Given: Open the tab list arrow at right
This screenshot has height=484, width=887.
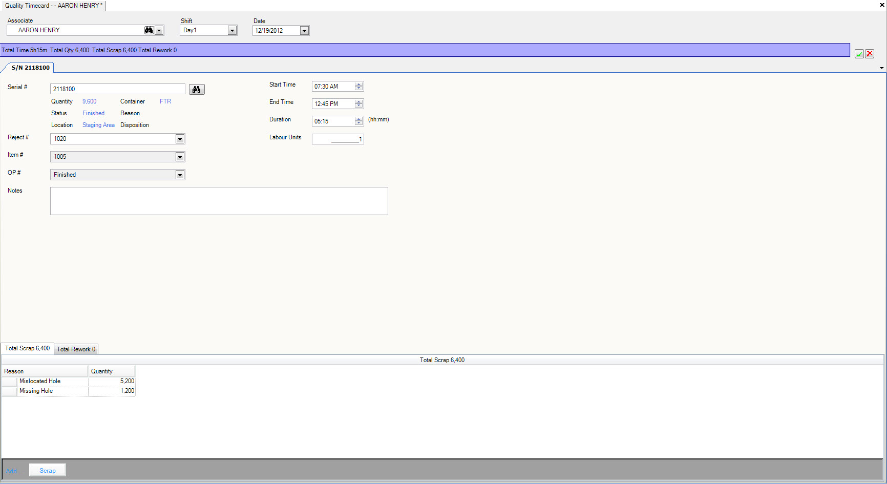Looking at the screenshot, I should (x=881, y=68).
